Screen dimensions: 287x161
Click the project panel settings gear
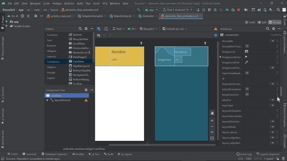click(x=35, y=16)
